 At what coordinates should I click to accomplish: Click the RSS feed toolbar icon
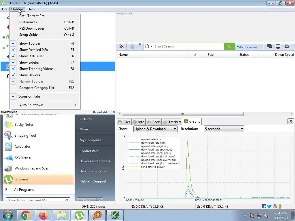tap(122, 46)
